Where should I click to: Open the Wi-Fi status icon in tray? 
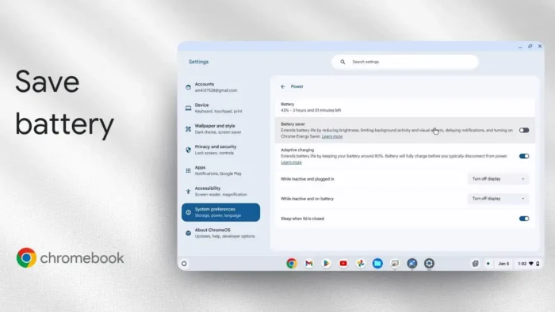pyautogui.click(x=531, y=264)
